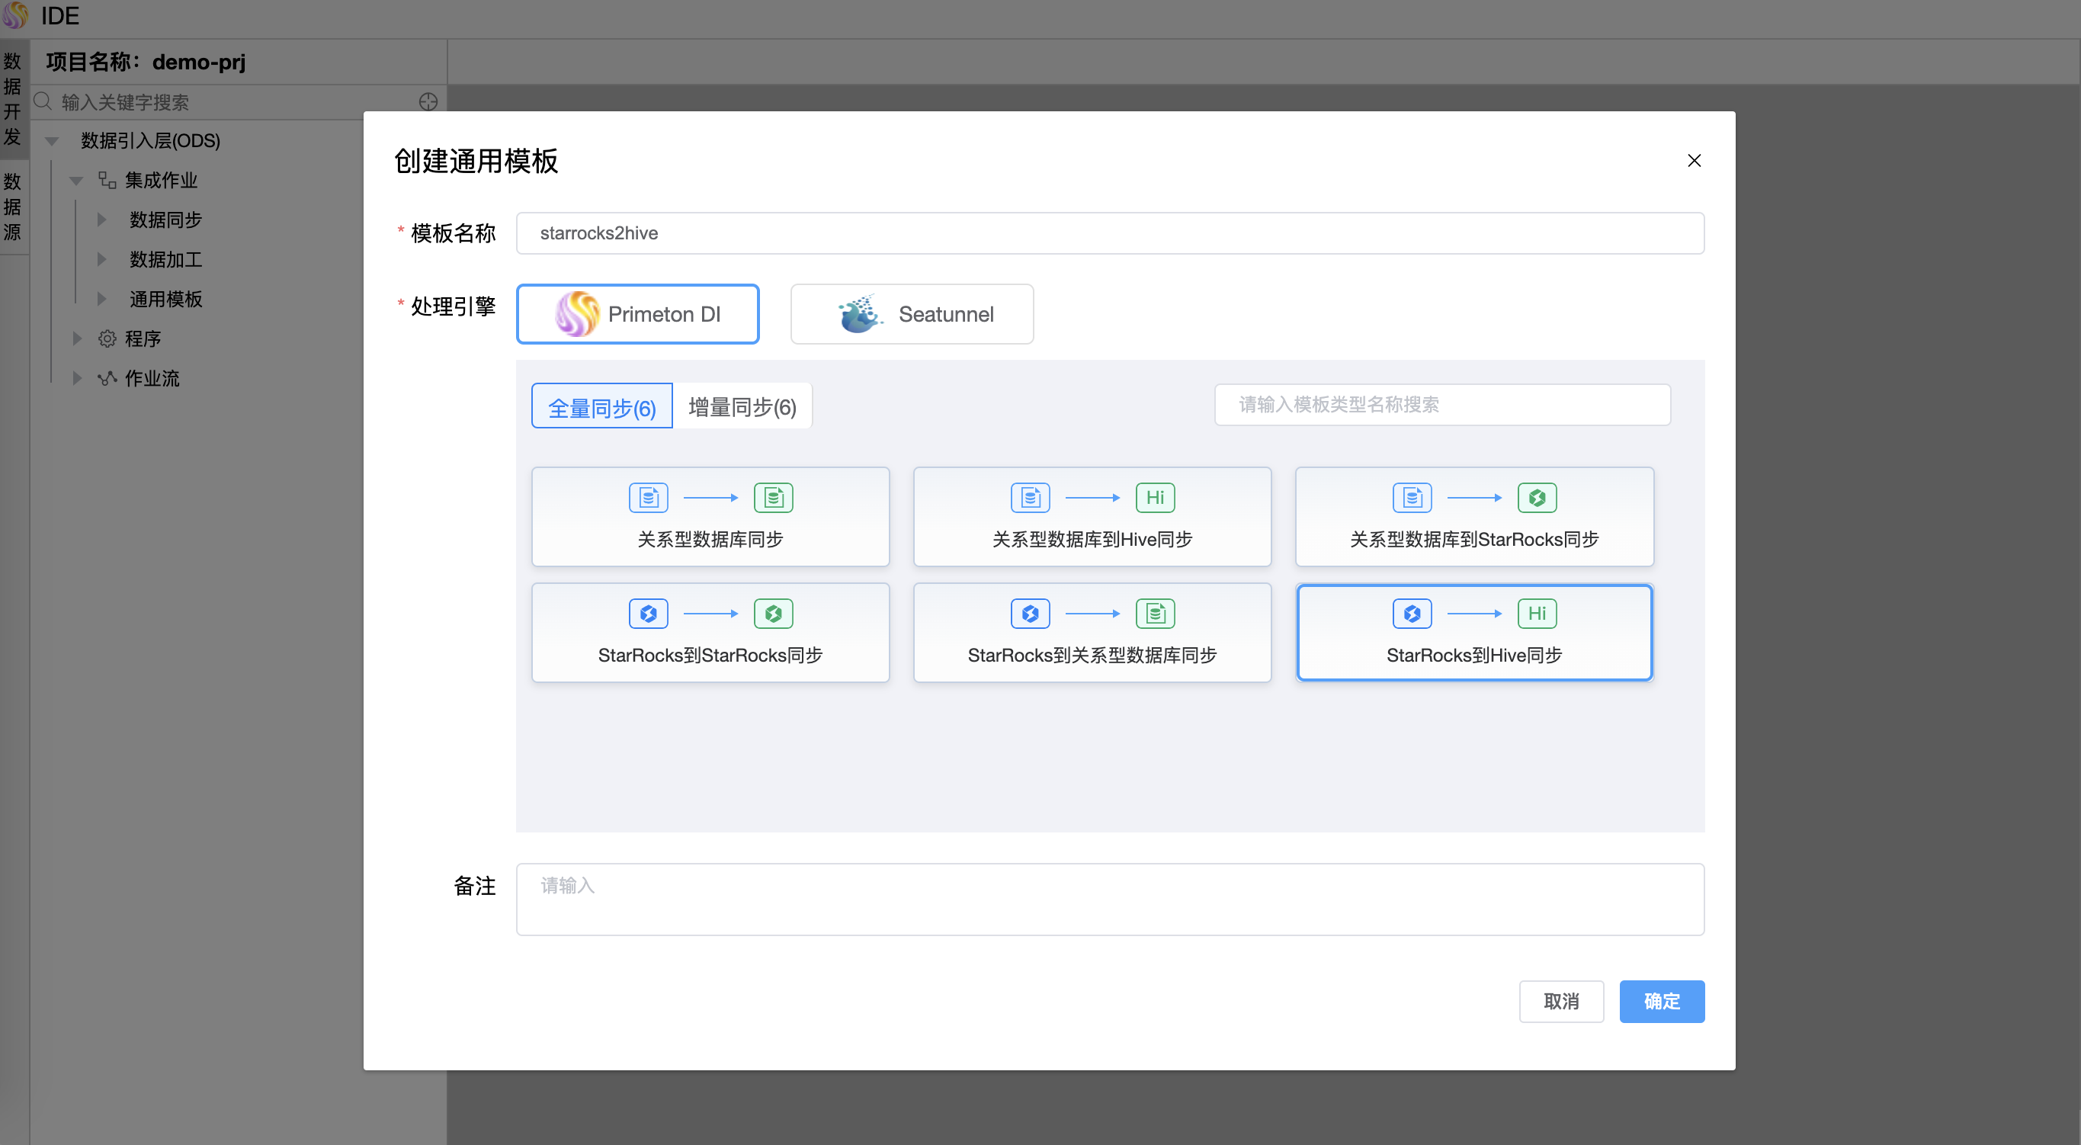
Task: Close the 创建通用模板 dialog
Action: point(1694,161)
